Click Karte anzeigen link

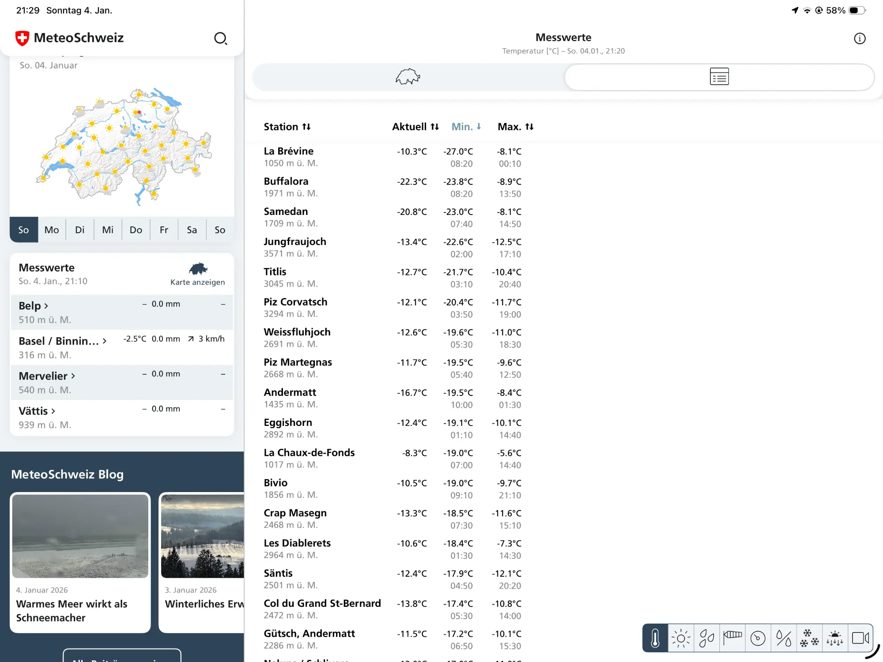[x=197, y=274]
